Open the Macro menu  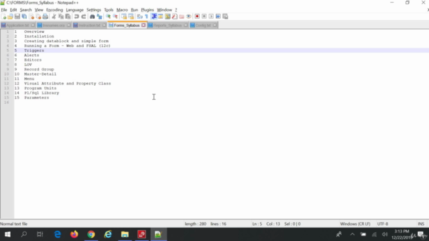click(x=122, y=10)
